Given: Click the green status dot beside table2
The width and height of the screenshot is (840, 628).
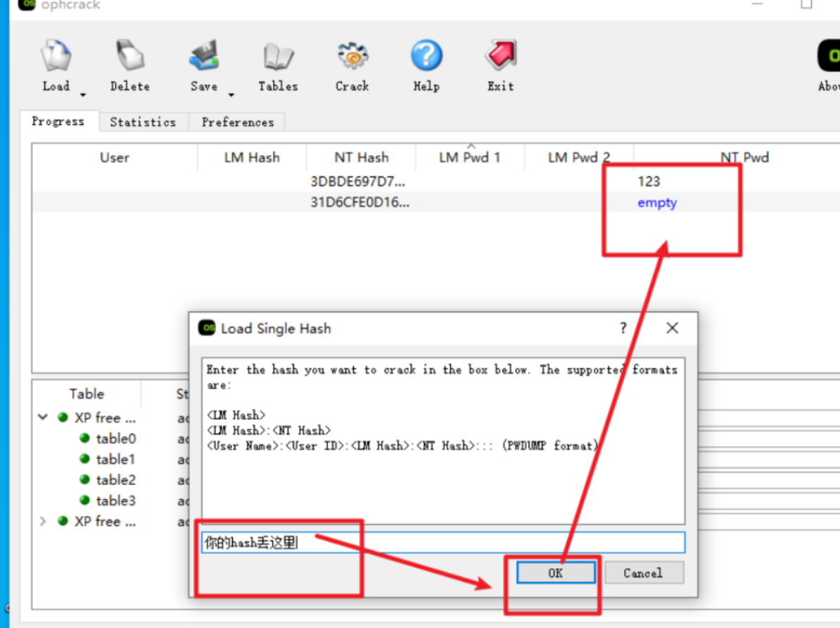Looking at the screenshot, I should coord(85,479).
